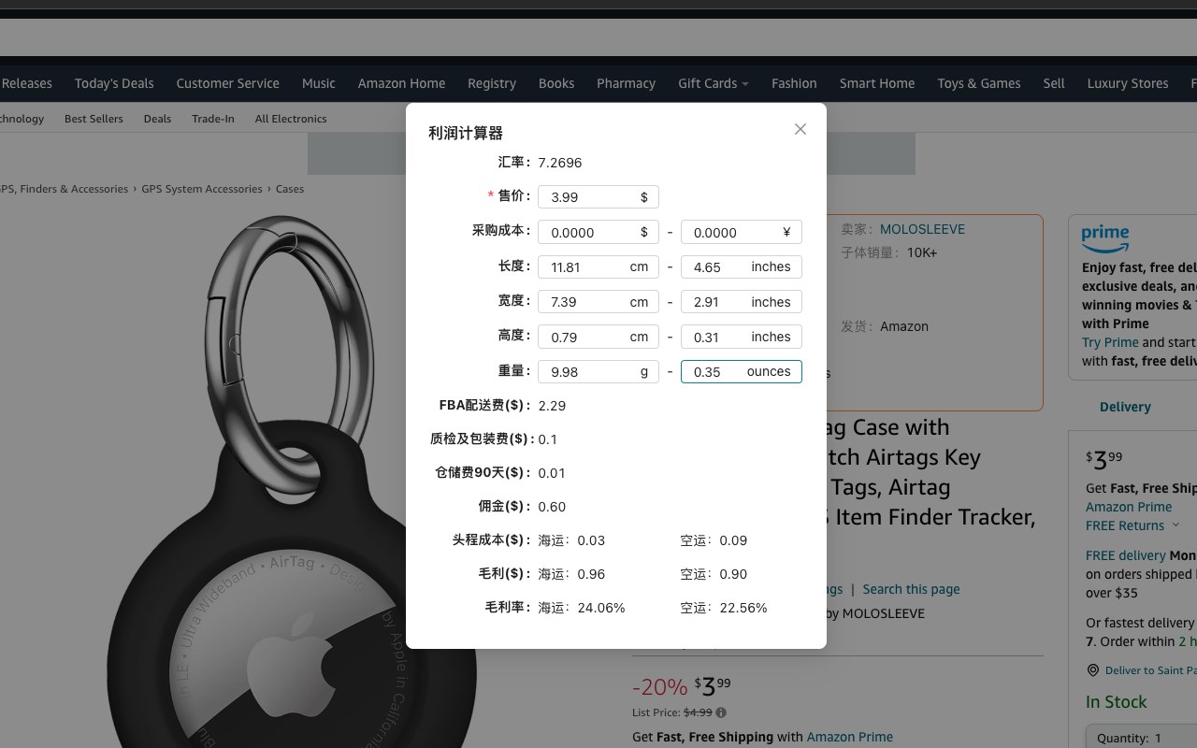Open All Electronics subnav item
The width and height of the screenshot is (1197, 748).
(x=291, y=119)
